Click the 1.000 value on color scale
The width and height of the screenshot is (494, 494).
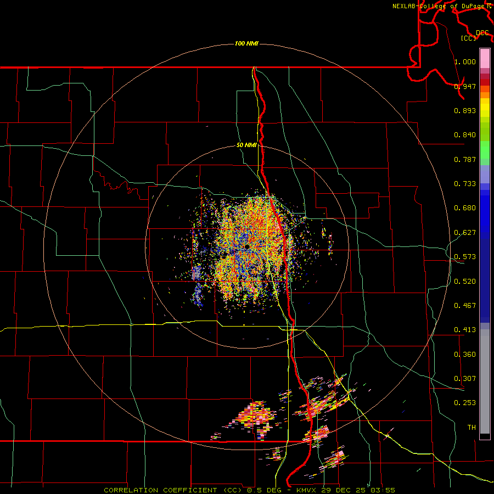tap(465, 61)
